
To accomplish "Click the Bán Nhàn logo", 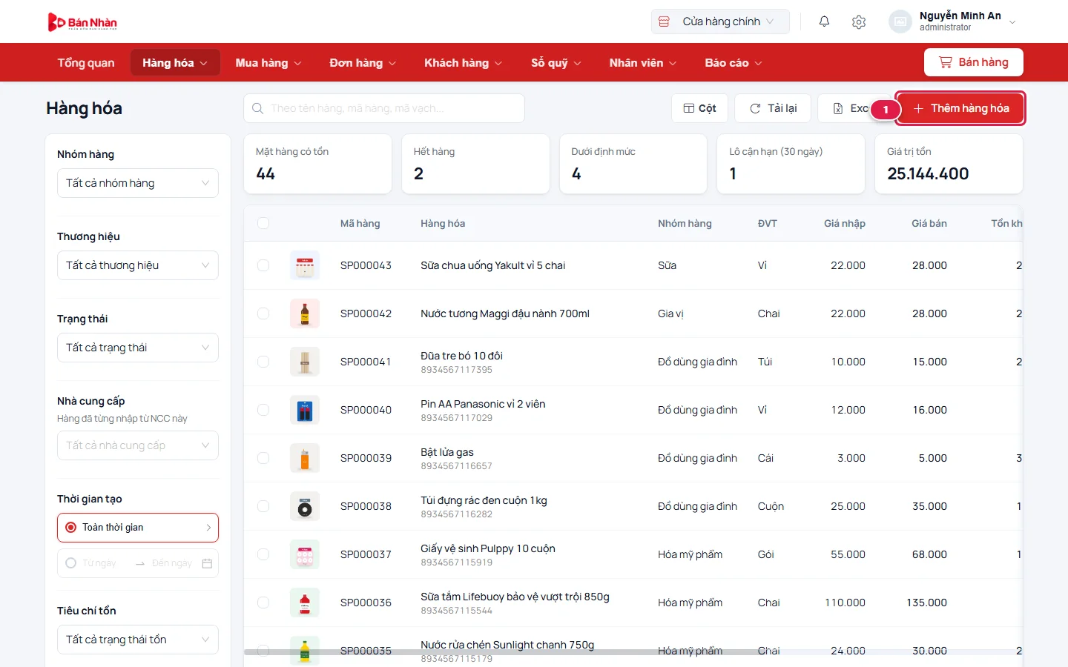I will click(82, 22).
